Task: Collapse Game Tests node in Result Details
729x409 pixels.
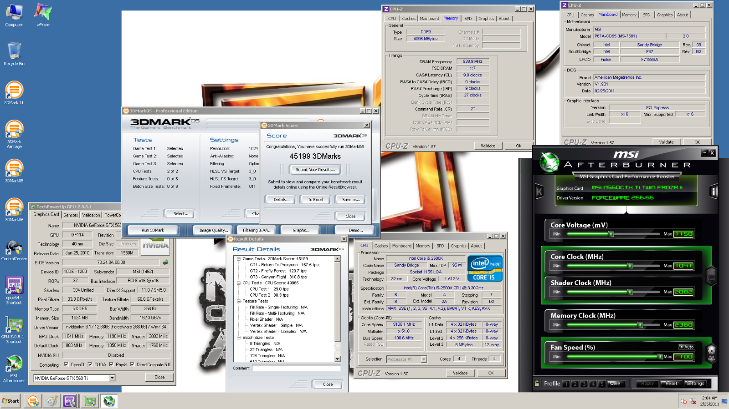Action: [x=238, y=258]
